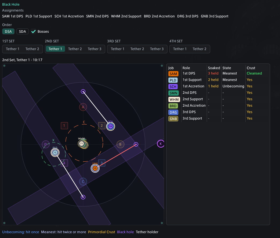
Task: Click PLD 1st Support assignment text
Action: pos(39,16)
